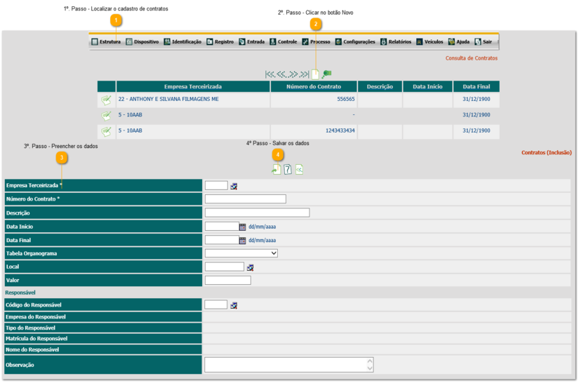
Task: Click Data Final 31/12/1900 in contract 556565 row
Action: pyautogui.click(x=477, y=99)
